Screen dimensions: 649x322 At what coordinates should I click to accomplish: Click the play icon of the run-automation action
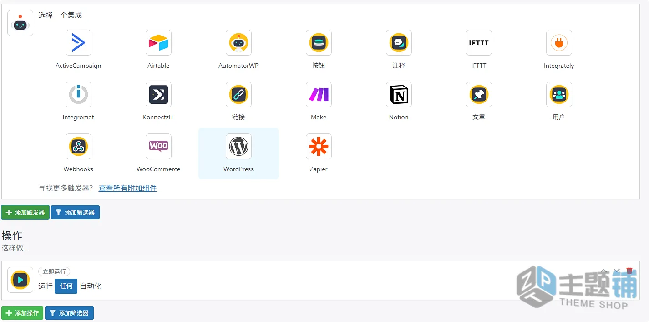[x=20, y=280]
